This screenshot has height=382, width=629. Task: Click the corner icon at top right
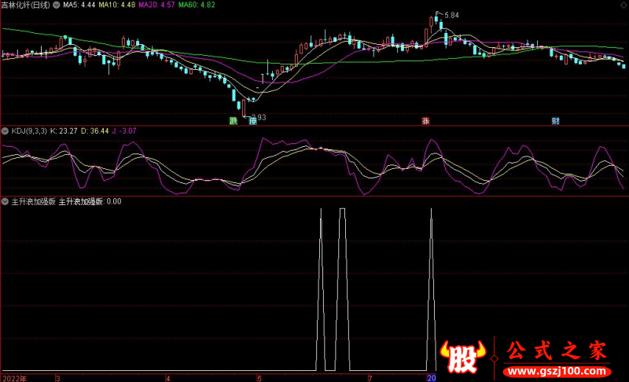[x=625, y=4]
